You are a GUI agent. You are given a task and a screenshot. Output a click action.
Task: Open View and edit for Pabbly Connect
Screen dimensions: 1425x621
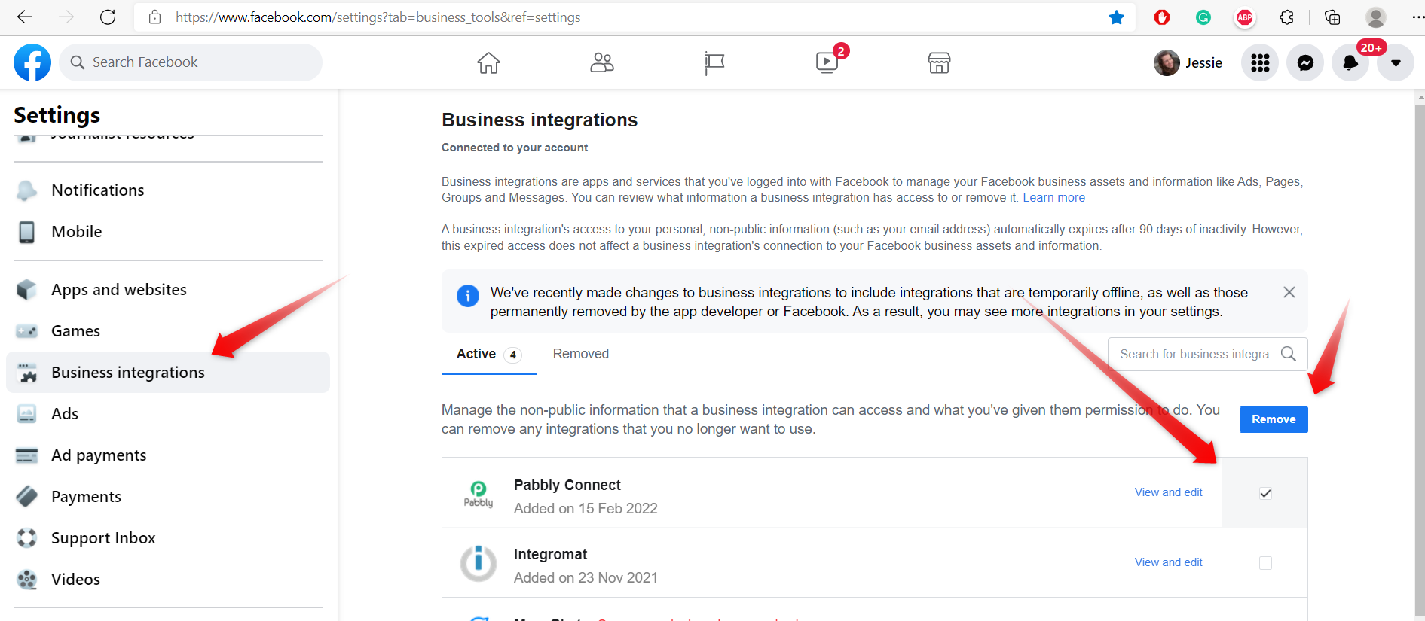[x=1168, y=492]
